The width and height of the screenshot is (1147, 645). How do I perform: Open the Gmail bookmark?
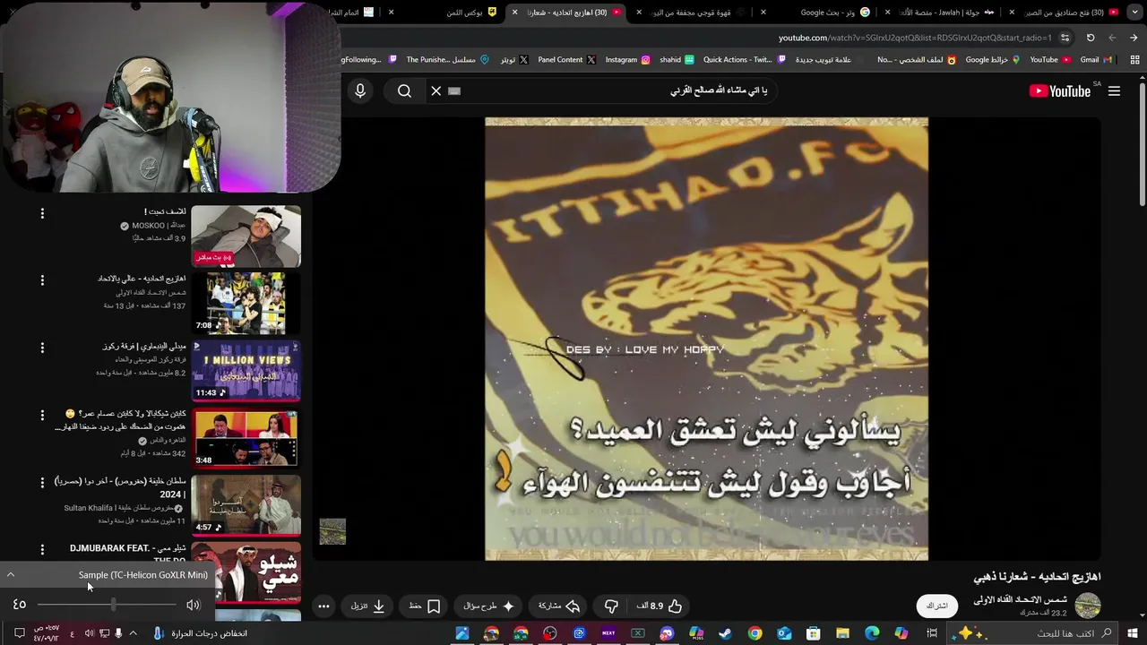[1096, 60]
